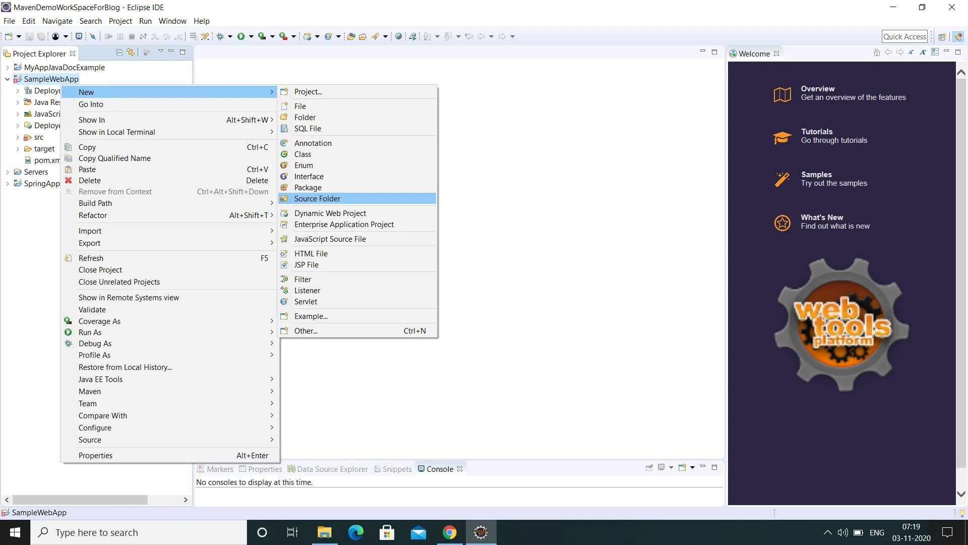This screenshot has height=545, width=968.
Task: Expand the src folder node
Action: pyautogui.click(x=17, y=137)
